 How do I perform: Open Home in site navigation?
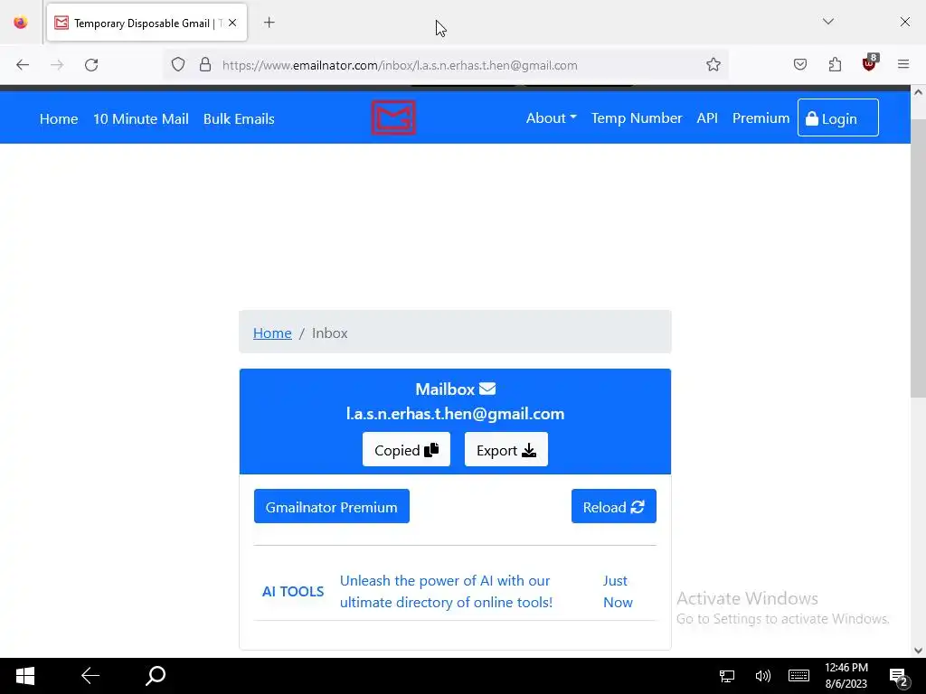59,118
